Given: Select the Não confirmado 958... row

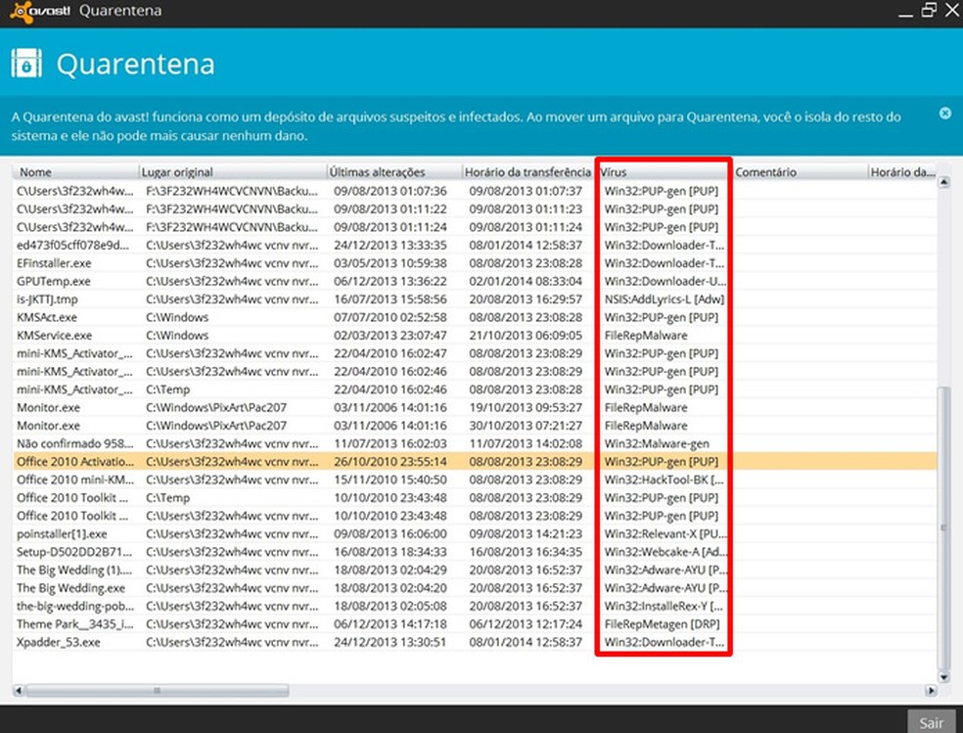Looking at the screenshot, I should (x=475, y=443).
